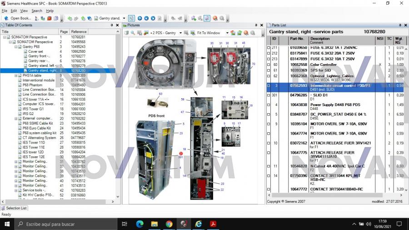Click the magnifier icon in Pictures toolbar
The width and height of the screenshot is (409, 230).
point(133,33)
